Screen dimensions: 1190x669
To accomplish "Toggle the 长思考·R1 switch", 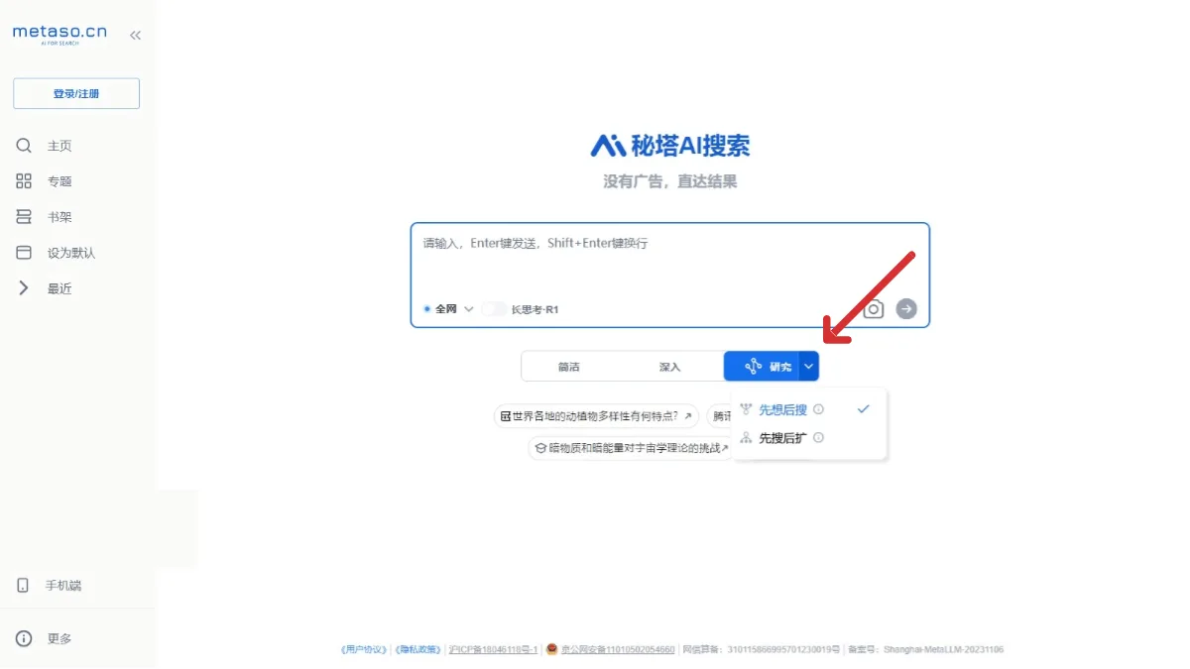I will [494, 309].
